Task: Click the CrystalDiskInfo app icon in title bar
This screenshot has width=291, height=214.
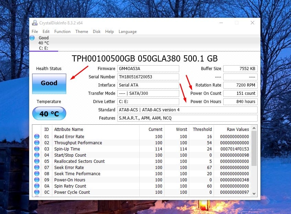Action: (35, 23)
